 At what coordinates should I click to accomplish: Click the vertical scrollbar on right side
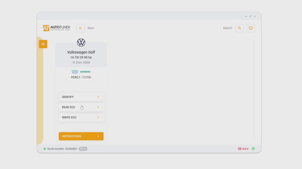coord(254,90)
